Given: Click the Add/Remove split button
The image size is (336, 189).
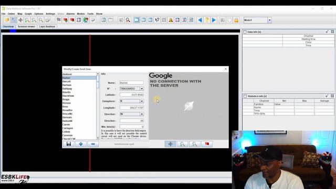Looking at the screenshot, I should pos(124,144).
